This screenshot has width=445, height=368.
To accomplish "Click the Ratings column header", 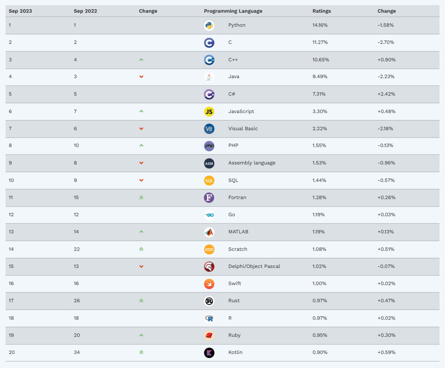I will click(322, 11).
